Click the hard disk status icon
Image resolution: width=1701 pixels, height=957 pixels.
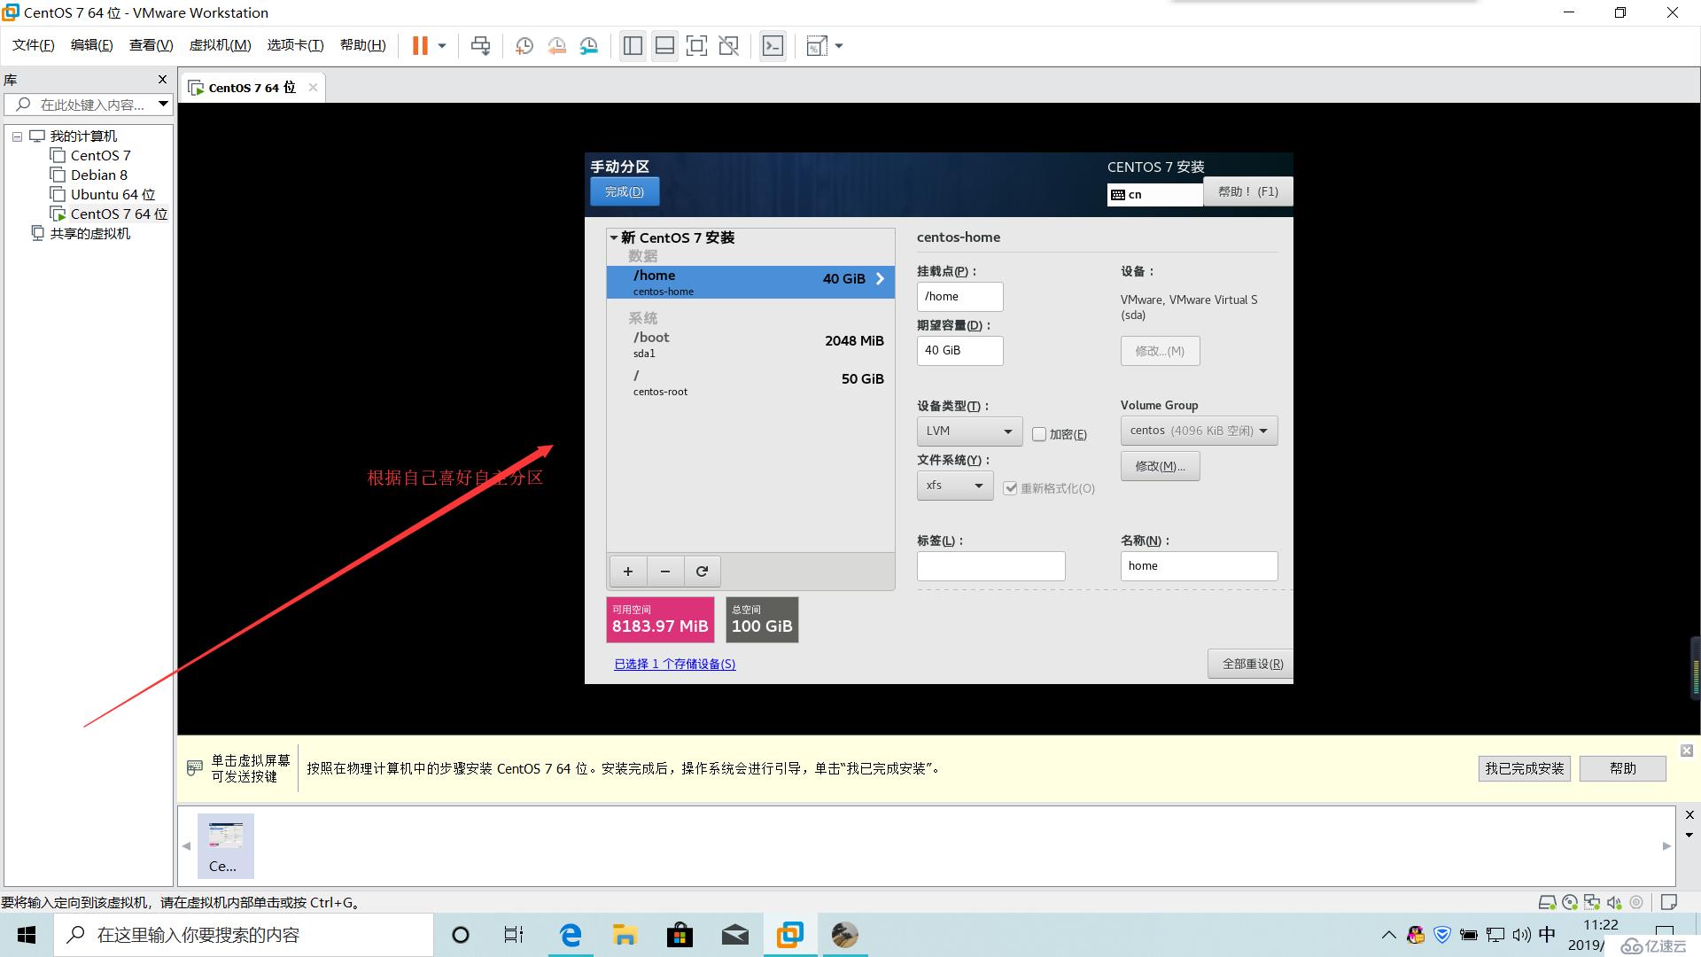pos(1547,903)
